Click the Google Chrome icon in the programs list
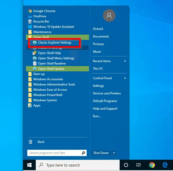The height and width of the screenshot is (171, 173). tap(30, 11)
